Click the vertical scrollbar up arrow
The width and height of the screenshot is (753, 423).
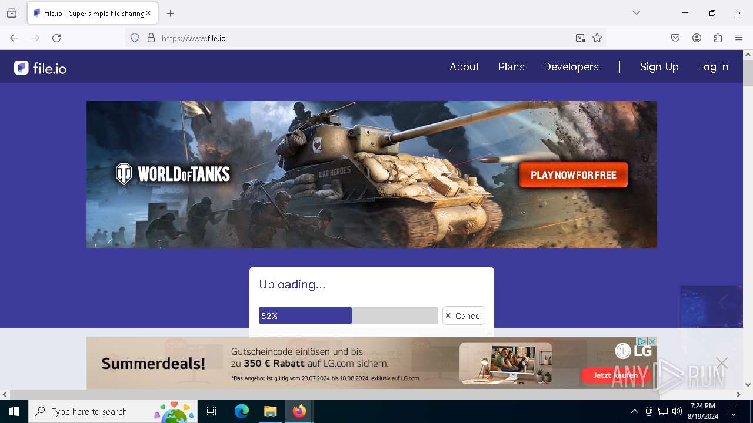[748, 55]
